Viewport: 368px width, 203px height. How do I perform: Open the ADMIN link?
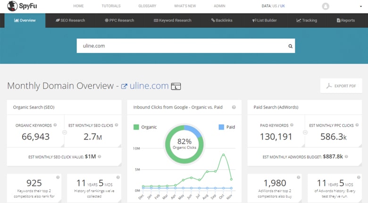219,6
